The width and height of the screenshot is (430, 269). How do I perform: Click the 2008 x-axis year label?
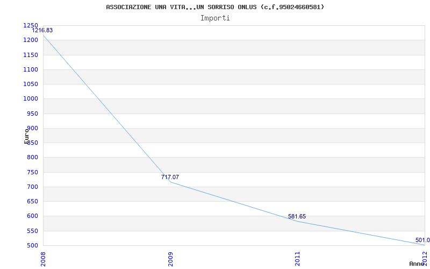44,259
